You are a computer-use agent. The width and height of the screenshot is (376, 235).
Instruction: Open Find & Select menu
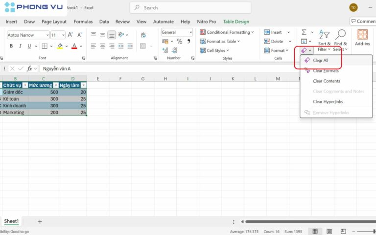pos(340,40)
